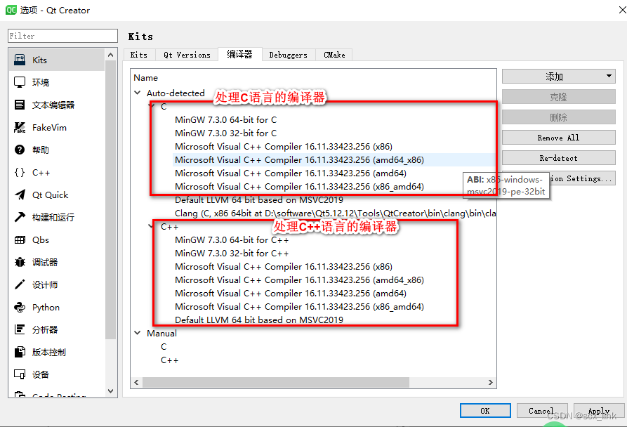Select MinGW 7.3.0 32-bit for C
Viewport: 627px width, 427px height.
point(225,133)
